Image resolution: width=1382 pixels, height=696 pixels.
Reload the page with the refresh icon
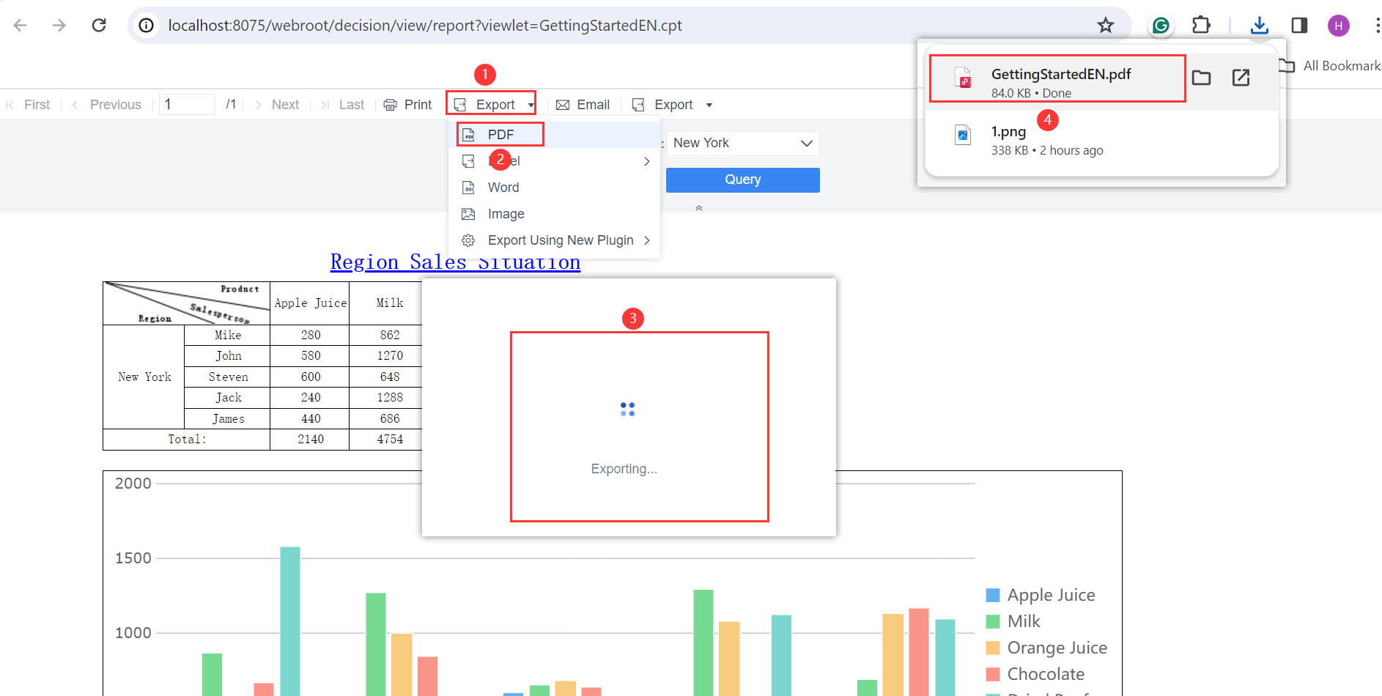point(99,24)
